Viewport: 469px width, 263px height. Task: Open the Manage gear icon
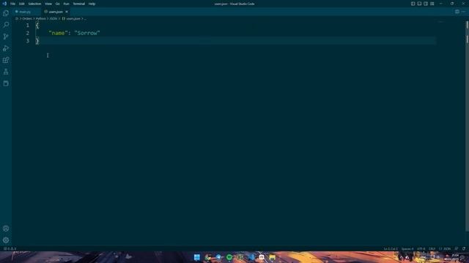pos(6,240)
